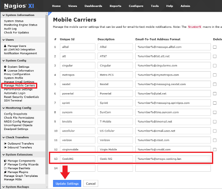Open the Reports menu

(116, 6)
